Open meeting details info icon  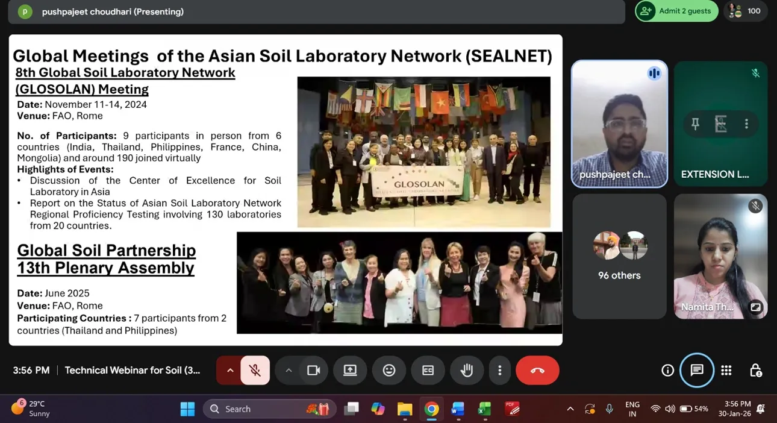point(667,371)
